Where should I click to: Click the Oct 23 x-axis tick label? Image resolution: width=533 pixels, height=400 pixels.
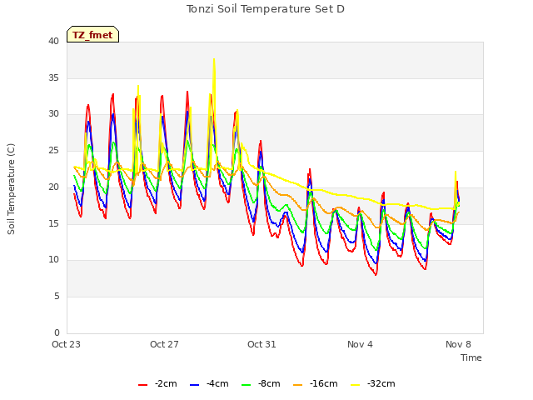[66, 344]
